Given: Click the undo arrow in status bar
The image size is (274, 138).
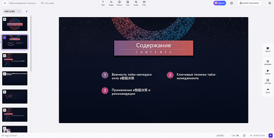Looking at the screenshot, I should 23,135.
